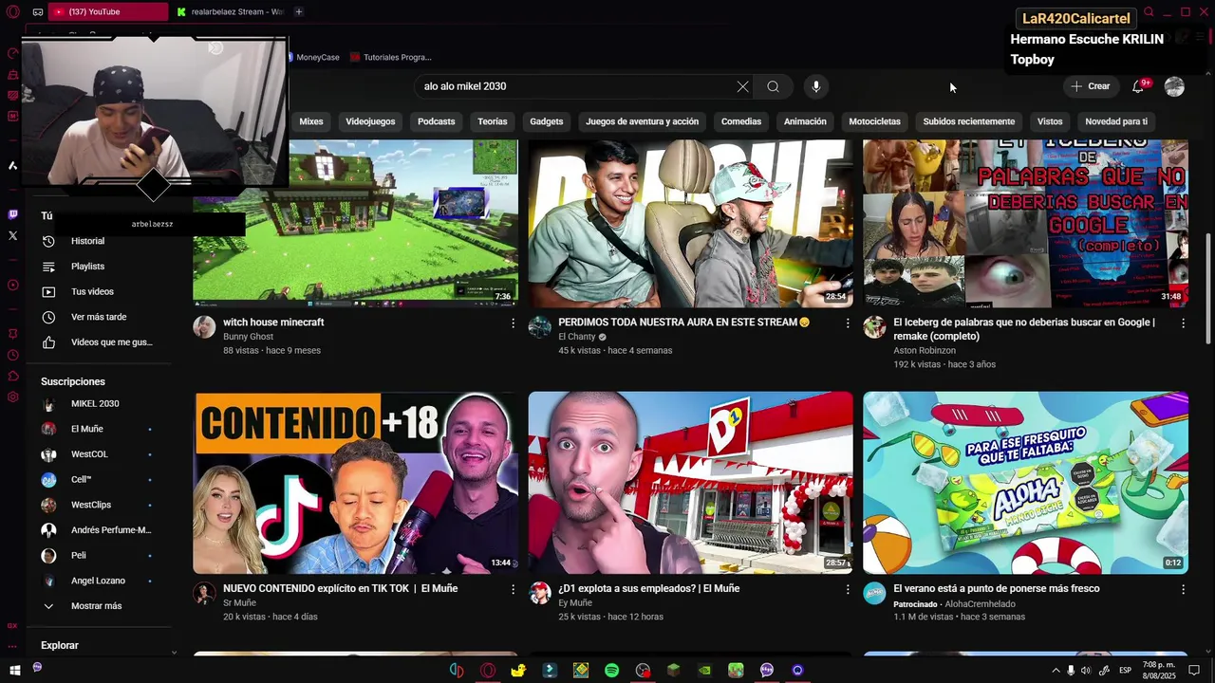The image size is (1215, 683).
Task: Expand subscriptions with Mostrar más
Action: coord(96,606)
